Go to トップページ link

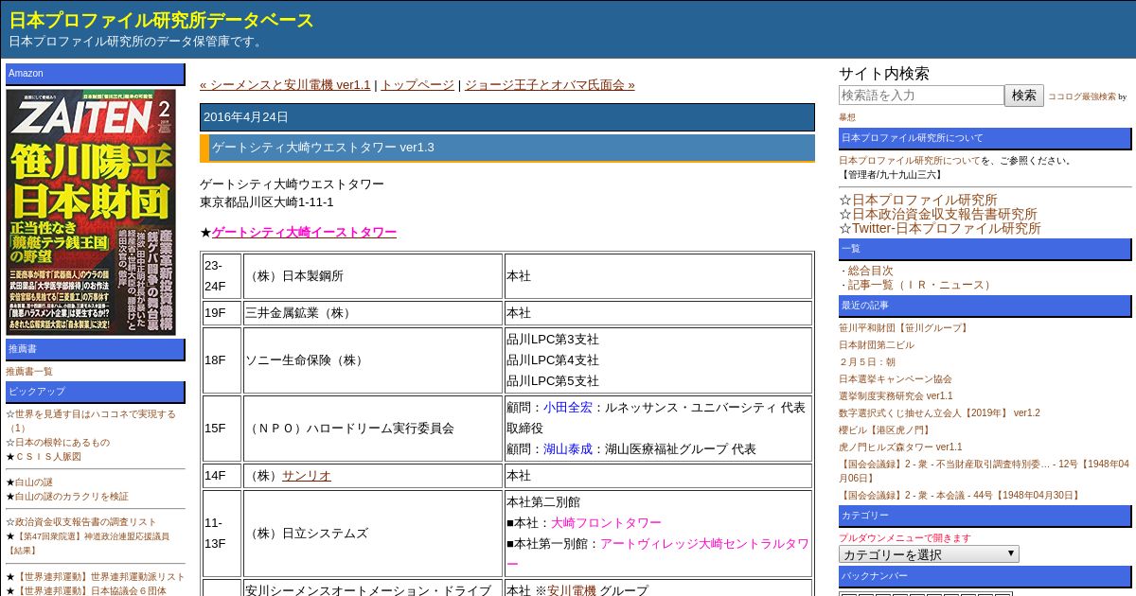coord(417,84)
